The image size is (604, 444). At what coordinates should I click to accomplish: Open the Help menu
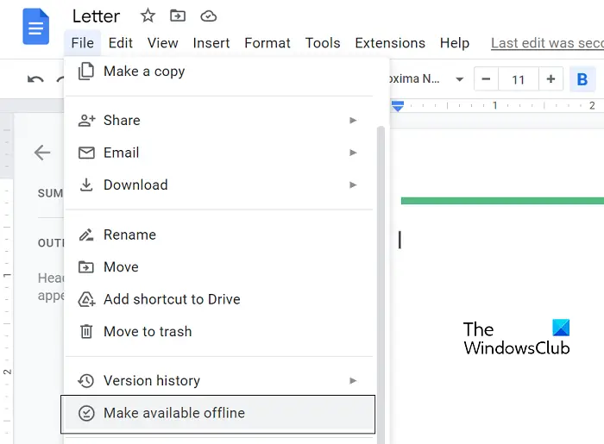coord(455,43)
